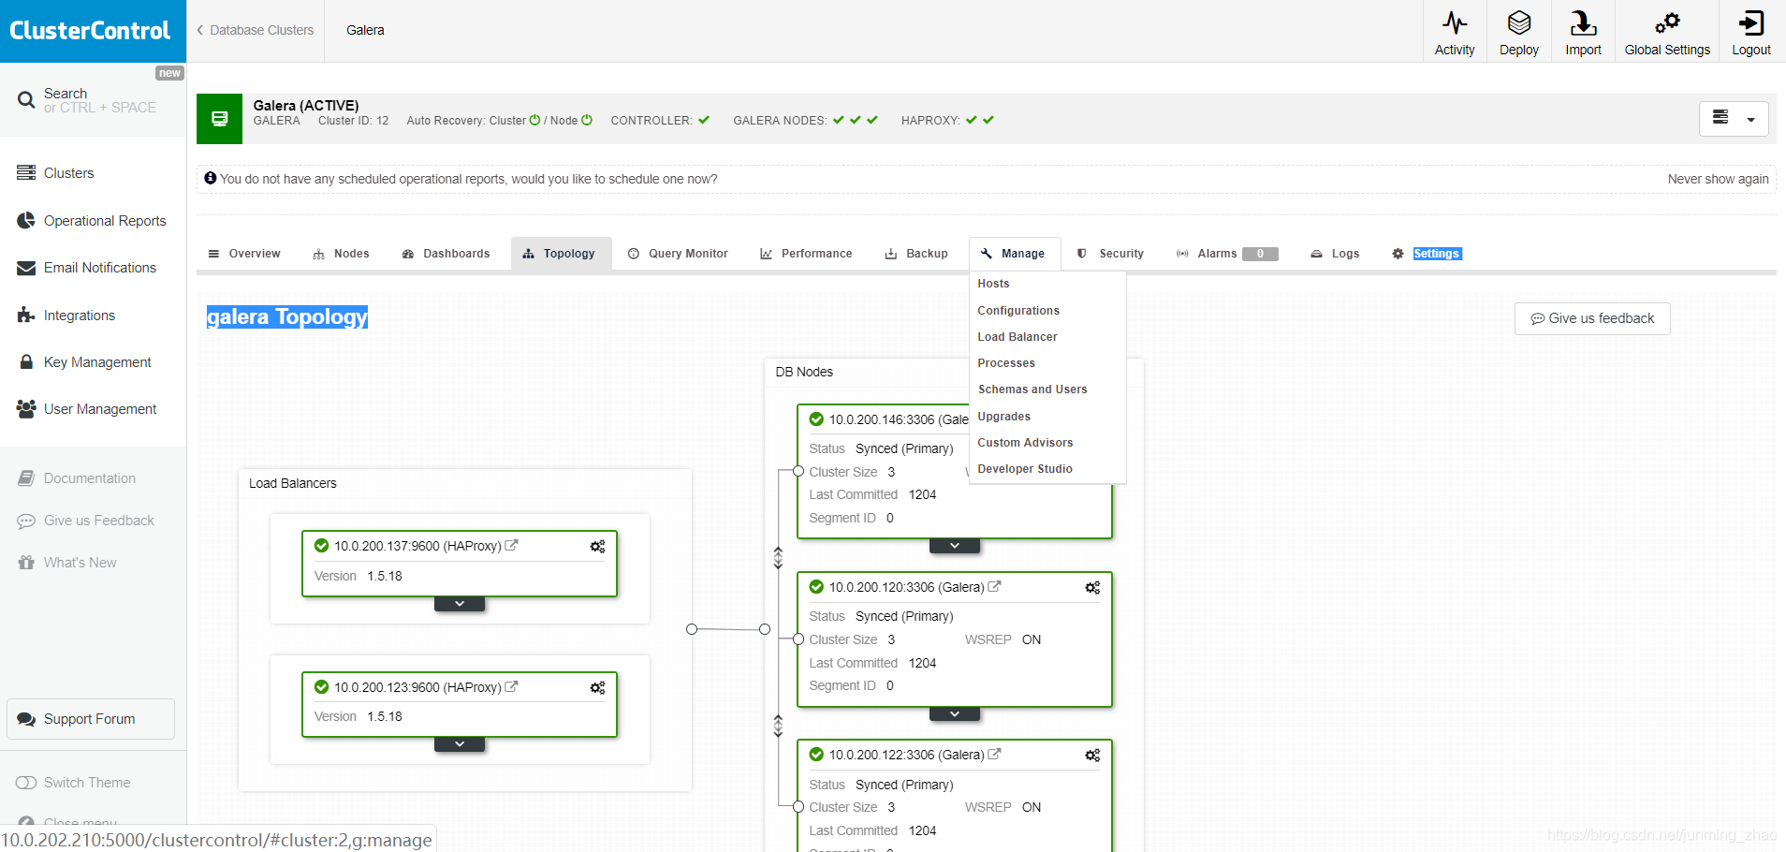The image size is (1786, 852).
Task: Open the Logs tab
Action: click(1335, 254)
